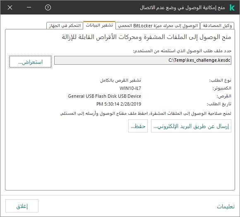Click the computer name WIN10-IL7
Viewport: 240px width, 217px height.
click(130, 88)
